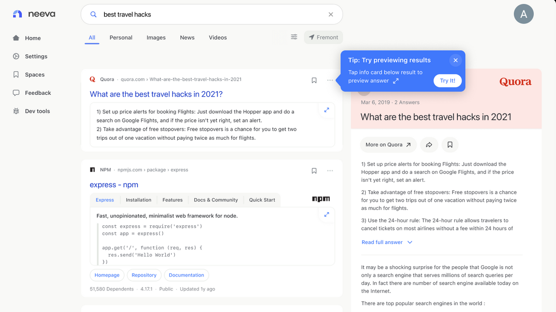The image size is (556, 312).
Task: Open the npm Documentation link
Action: (x=186, y=275)
